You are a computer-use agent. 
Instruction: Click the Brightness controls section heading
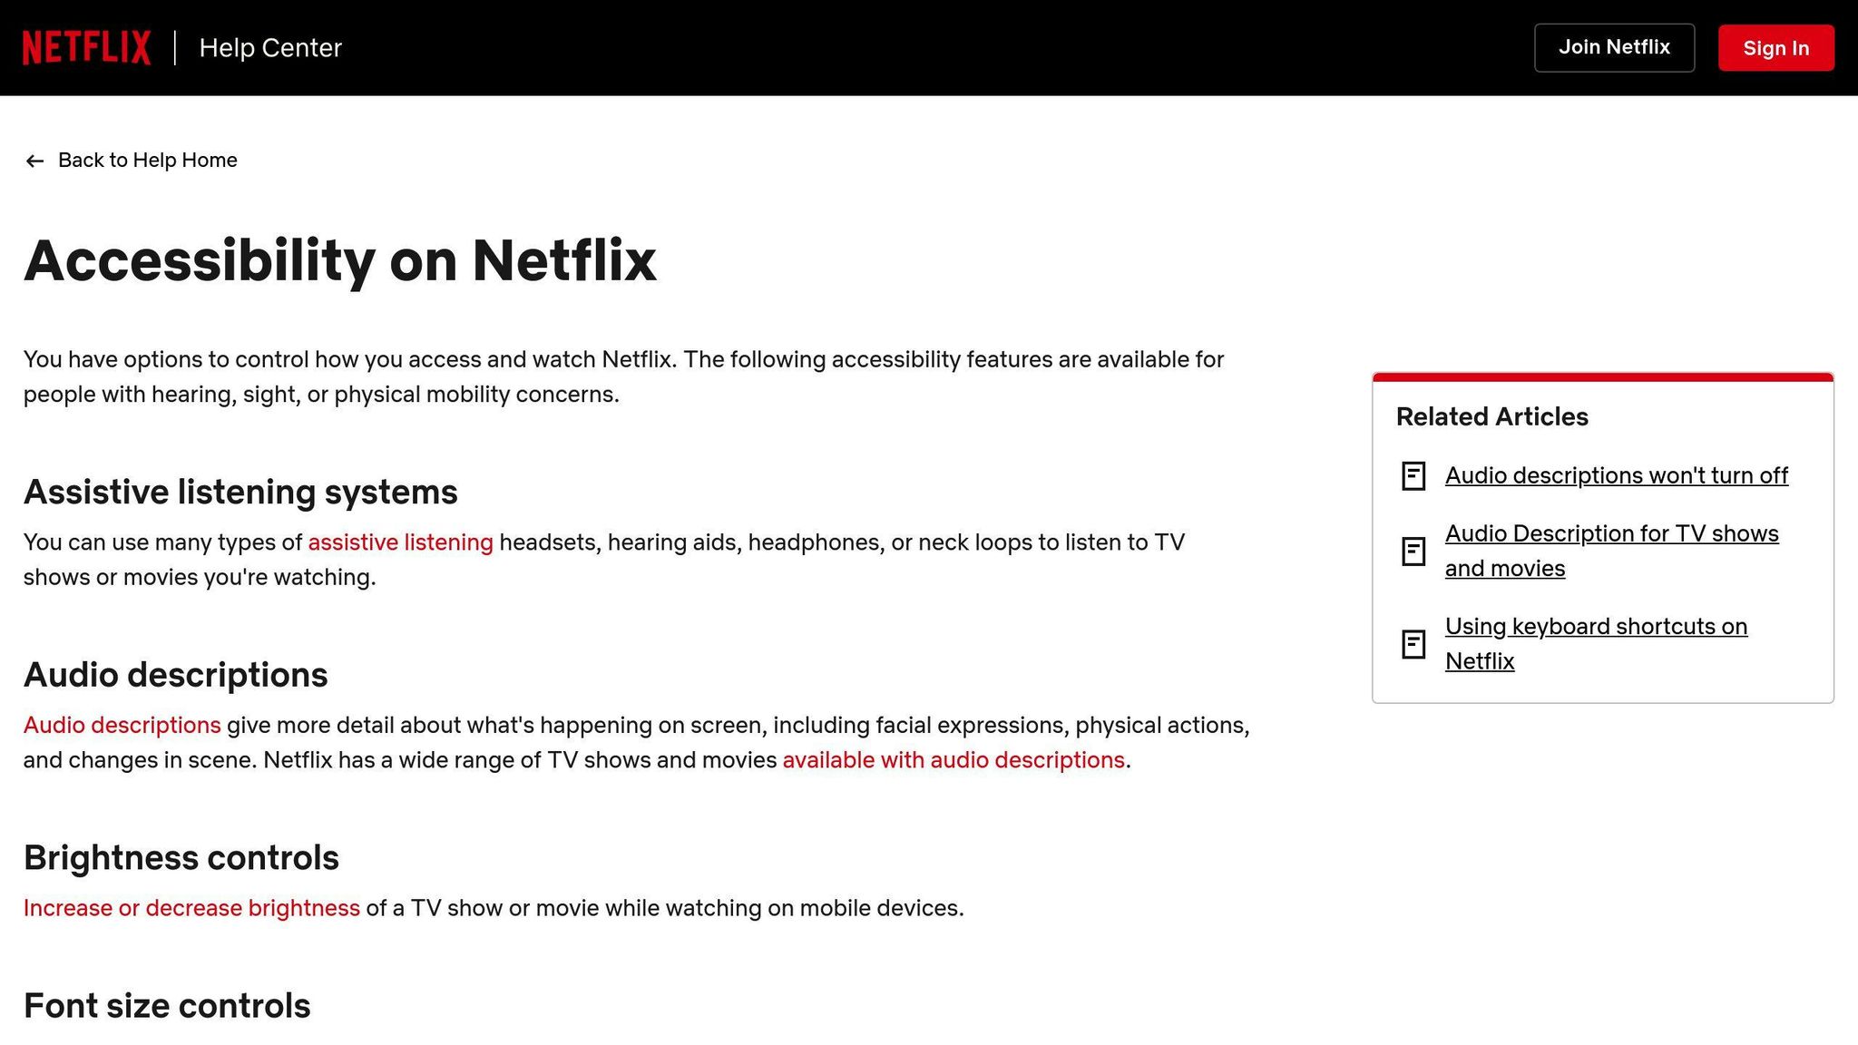tap(181, 856)
